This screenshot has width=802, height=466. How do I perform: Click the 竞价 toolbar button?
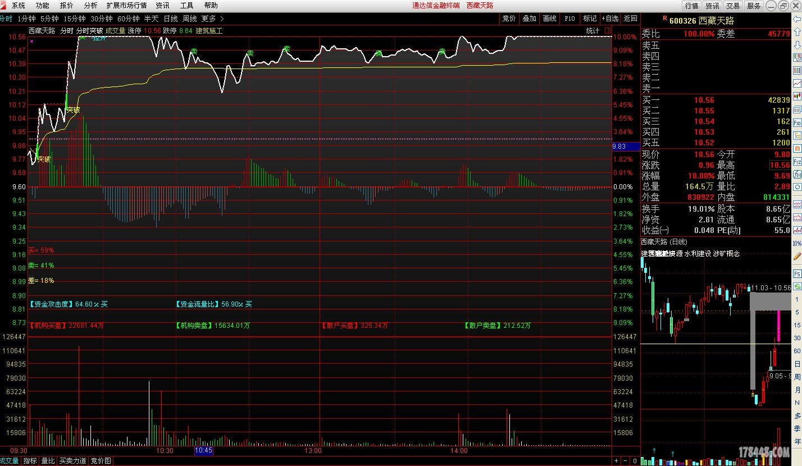509,19
